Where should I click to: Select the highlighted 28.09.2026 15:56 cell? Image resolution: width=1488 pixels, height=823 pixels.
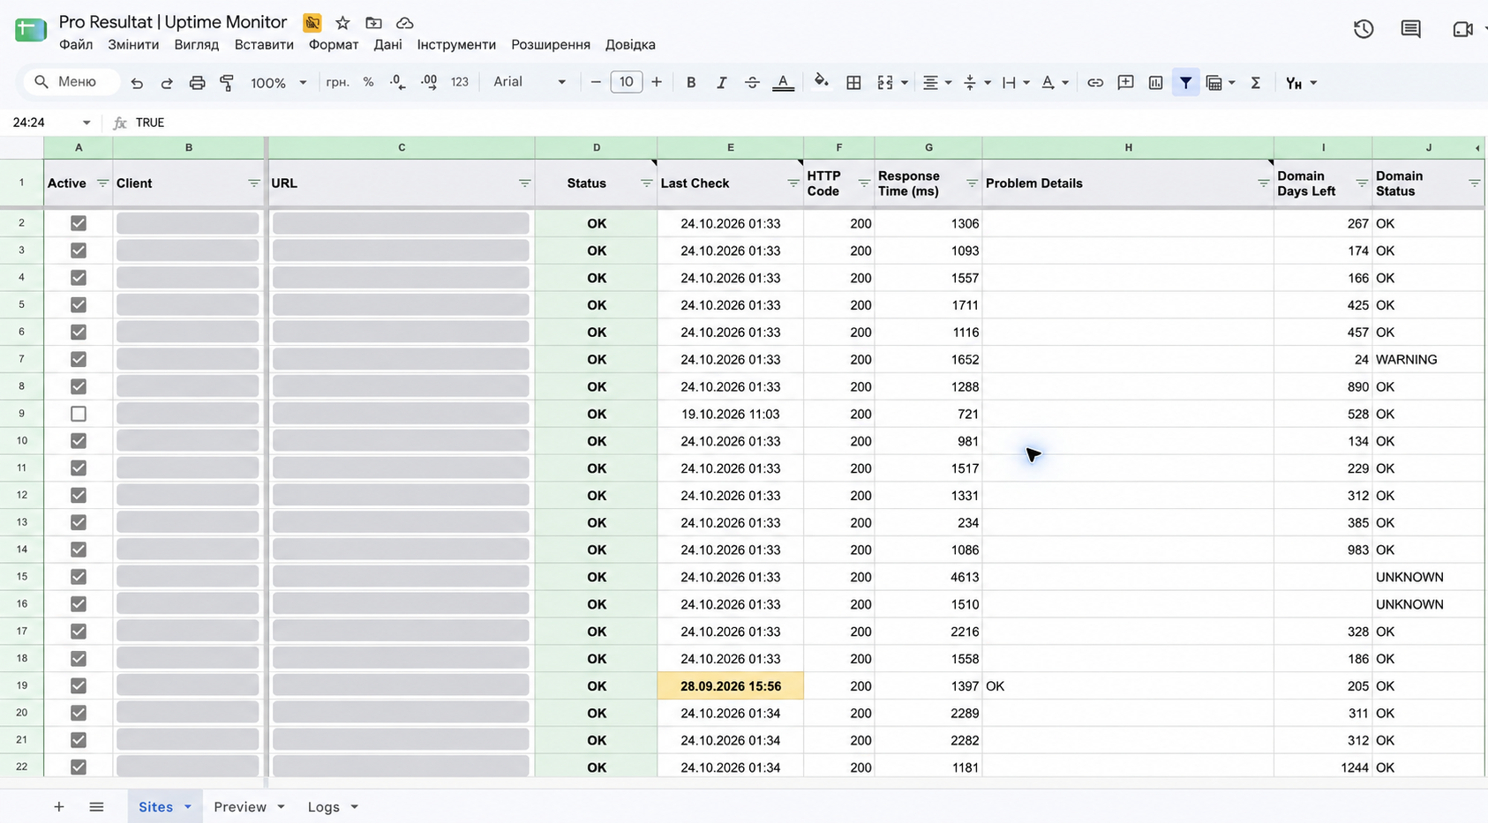pos(731,685)
